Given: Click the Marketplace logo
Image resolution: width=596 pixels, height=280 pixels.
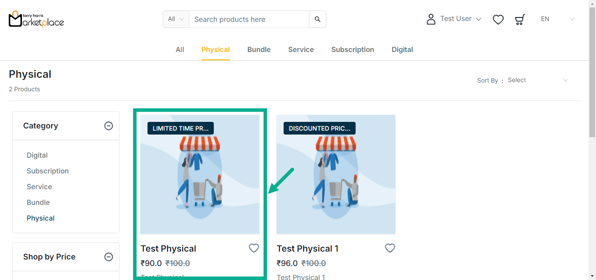Looking at the screenshot, I should click(36, 19).
